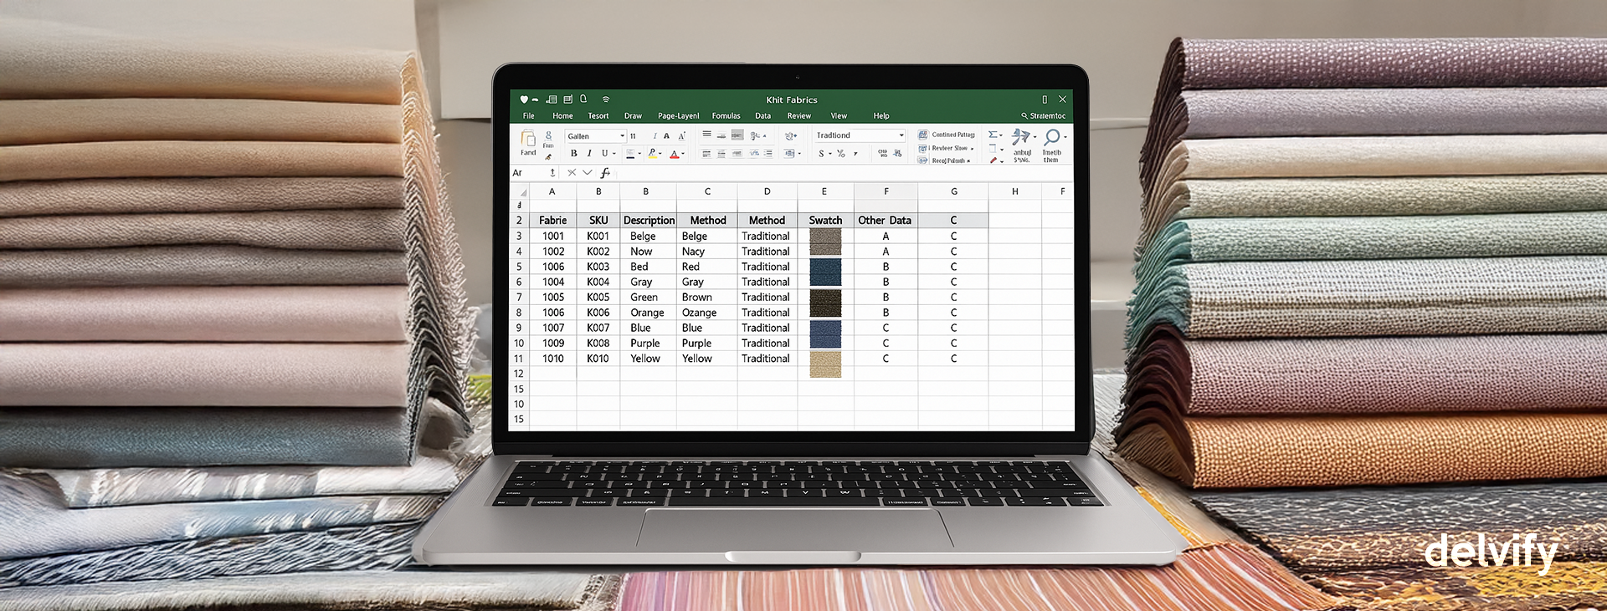Click the insert function fx icon
Screen dimensions: 1607x611
pos(605,173)
